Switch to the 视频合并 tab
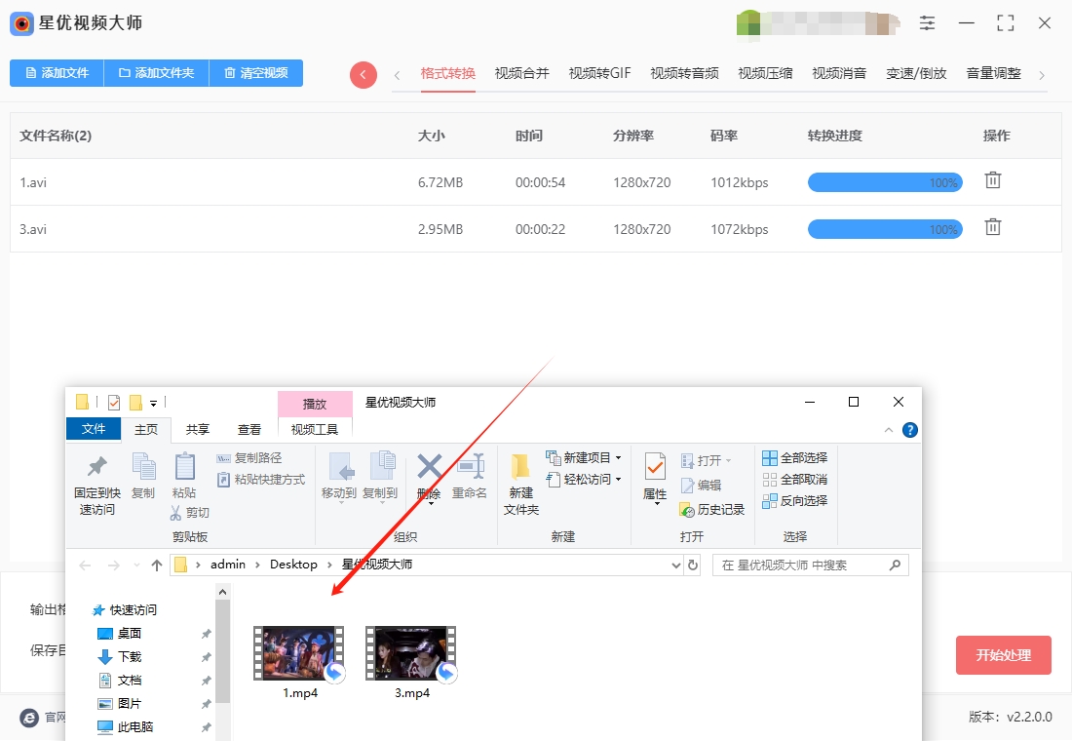Screen dimensions: 1072x741 [521, 73]
